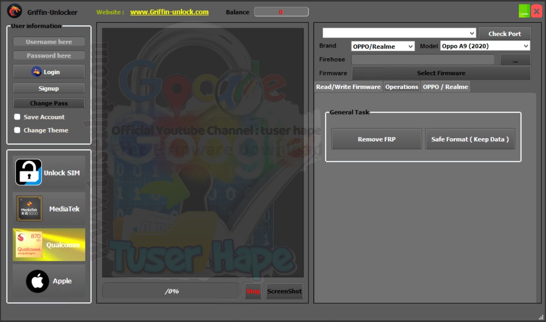
Task: Click the Remove FRP button
Action: pyautogui.click(x=377, y=139)
